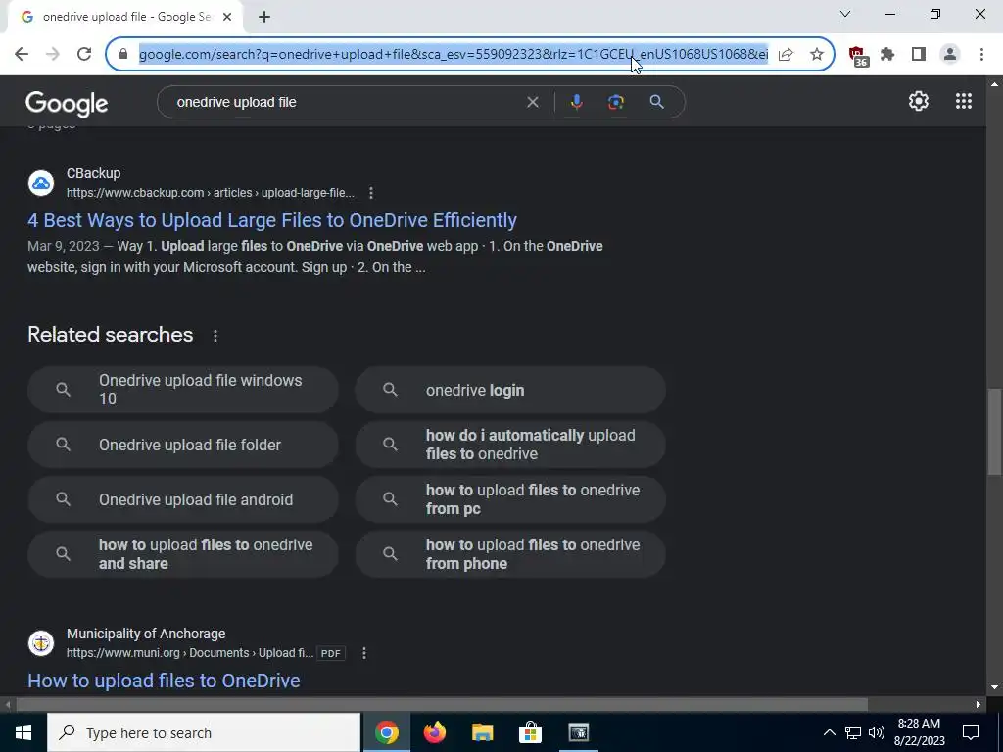Image resolution: width=1003 pixels, height=752 pixels.
Task: Search by image with Google Lens
Action: pyautogui.click(x=615, y=102)
